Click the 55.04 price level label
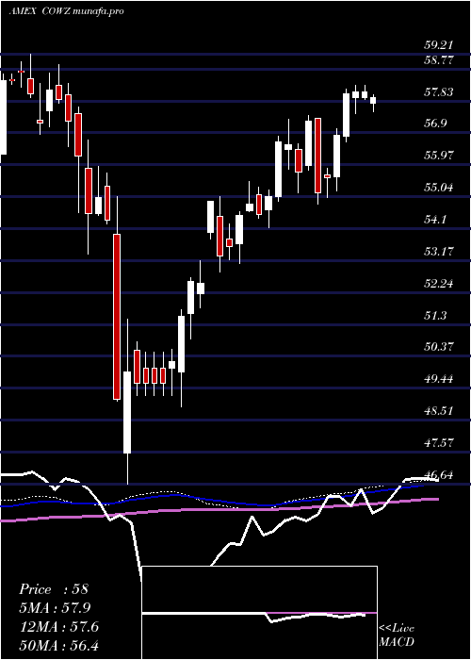Screen dimensions: 471x660 (438, 188)
